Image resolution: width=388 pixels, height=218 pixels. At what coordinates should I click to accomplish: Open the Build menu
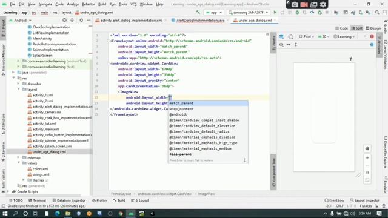tap(102, 4)
